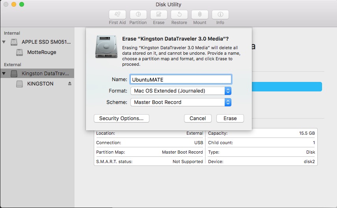
Task: Confirm with the Erase button
Action: click(x=230, y=119)
